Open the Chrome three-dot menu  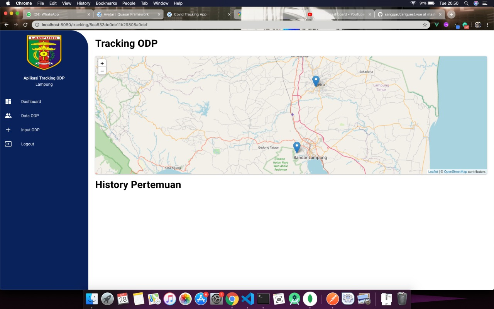(487, 25)
